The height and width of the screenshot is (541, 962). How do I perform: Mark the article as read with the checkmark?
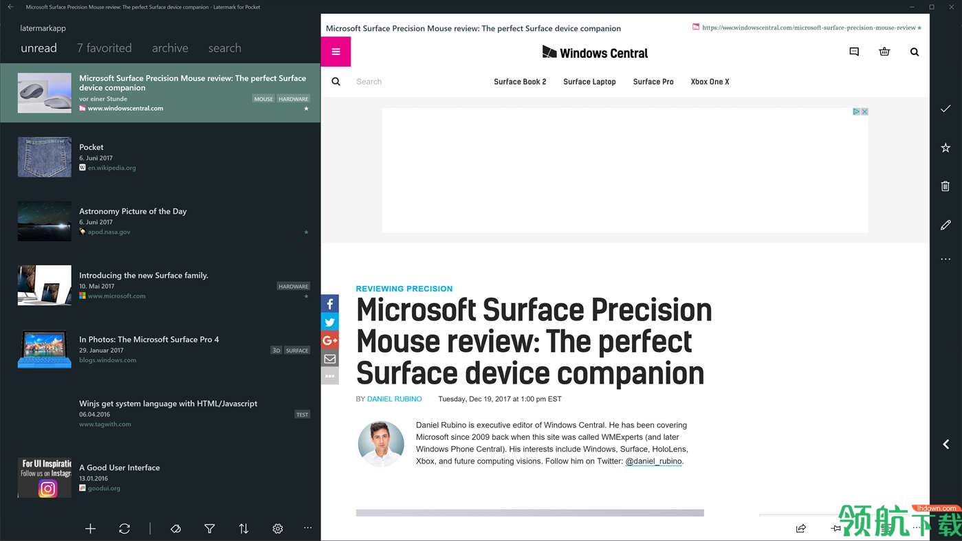[x=945, y=109]
